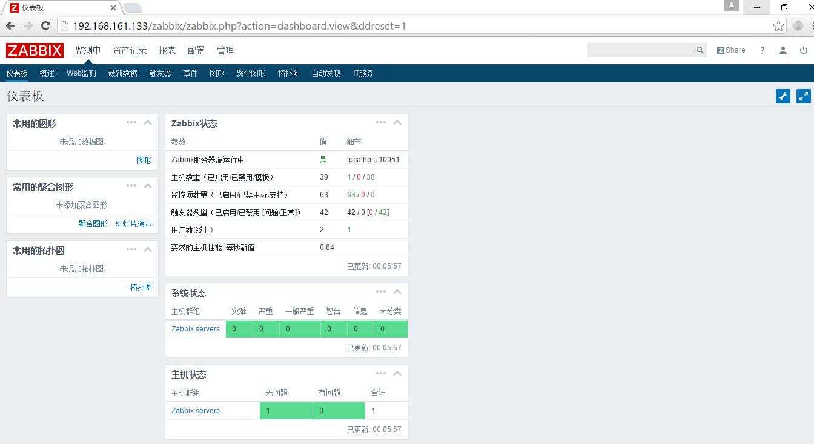This screenshot has width=814, height=444.
Task: Click 拓扑图 link in 常用的拓扑图 widget
Action: (141, 287)
